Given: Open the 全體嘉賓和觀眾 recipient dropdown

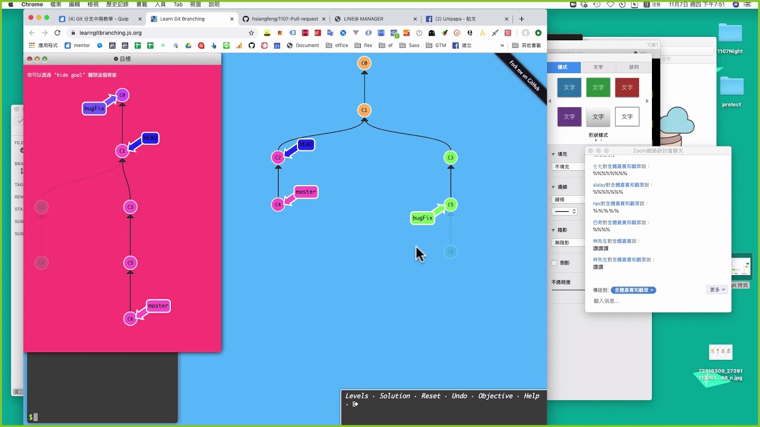Looking at the screenshot, I should pyautogui.click(x=634, y=290).
